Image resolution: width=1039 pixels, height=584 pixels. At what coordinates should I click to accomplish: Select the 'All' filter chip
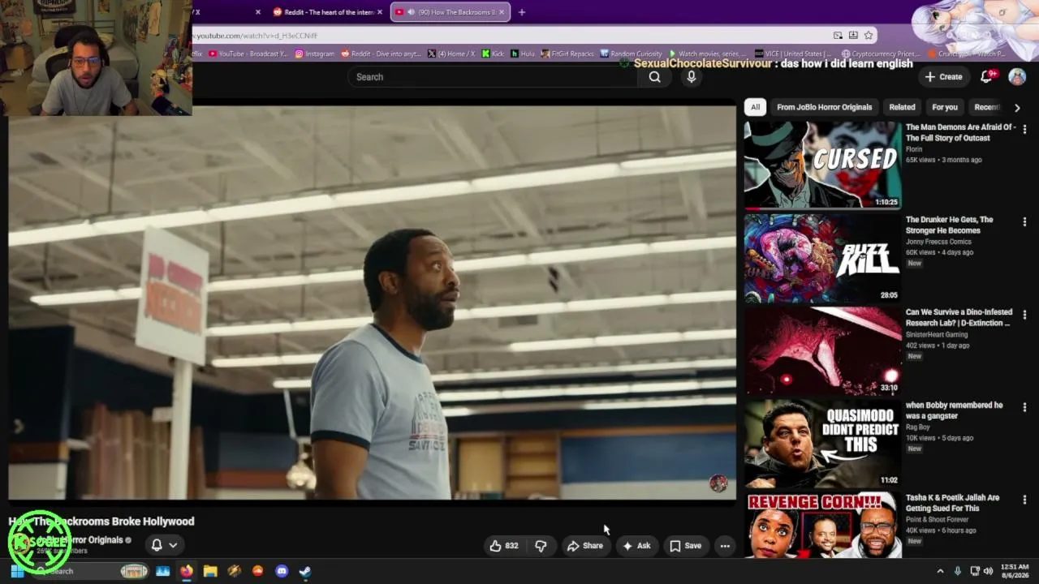click(x=755, y=107)
